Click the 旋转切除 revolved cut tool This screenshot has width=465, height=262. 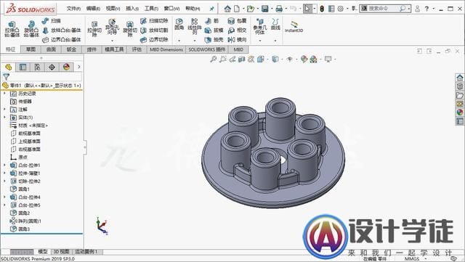tap(130, 29)
